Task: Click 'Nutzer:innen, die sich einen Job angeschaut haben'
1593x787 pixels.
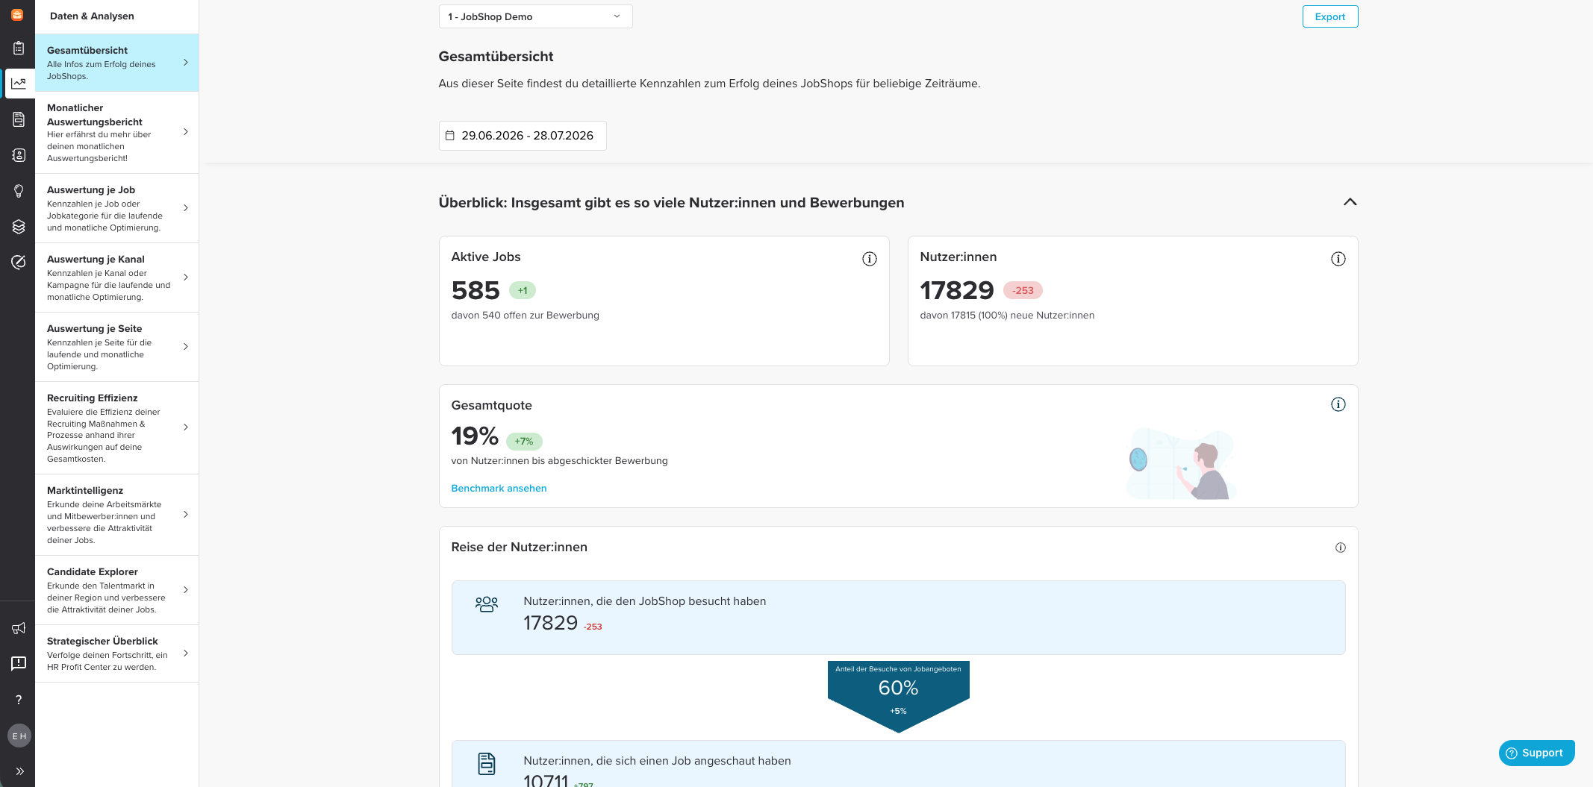Action: (657, 761)
